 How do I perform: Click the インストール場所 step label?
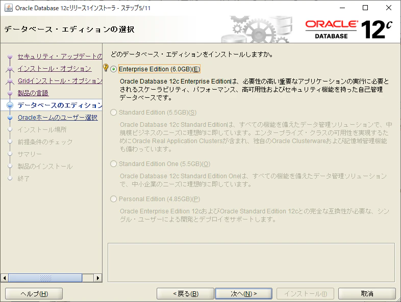[x=42, y=130]
